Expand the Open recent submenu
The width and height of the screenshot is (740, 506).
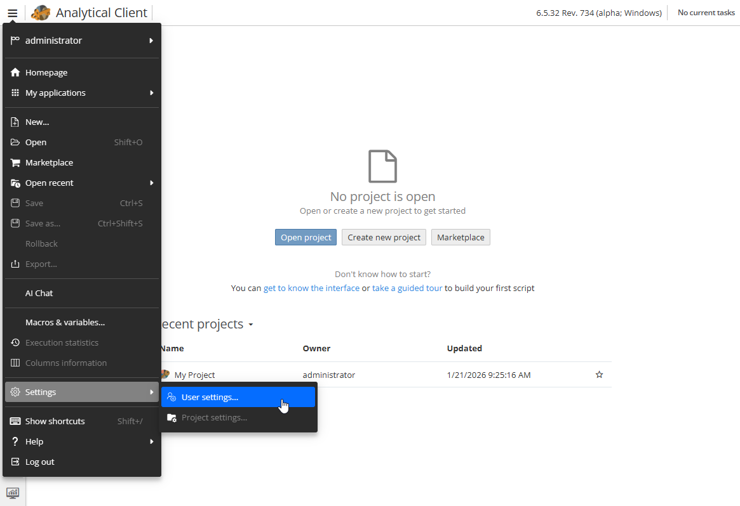(50, 183)
